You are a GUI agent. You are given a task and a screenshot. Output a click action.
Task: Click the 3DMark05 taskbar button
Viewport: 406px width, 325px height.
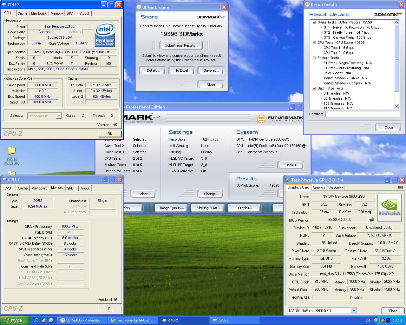82,320
